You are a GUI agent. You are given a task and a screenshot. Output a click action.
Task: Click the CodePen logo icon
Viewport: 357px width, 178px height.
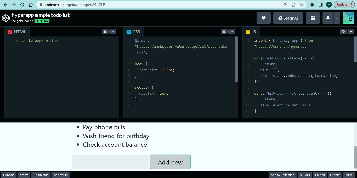(x=5, y=18)
